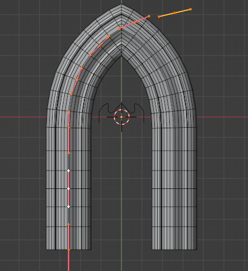
Task: Click the outer apex vertex of the arch
Action: 121,4
